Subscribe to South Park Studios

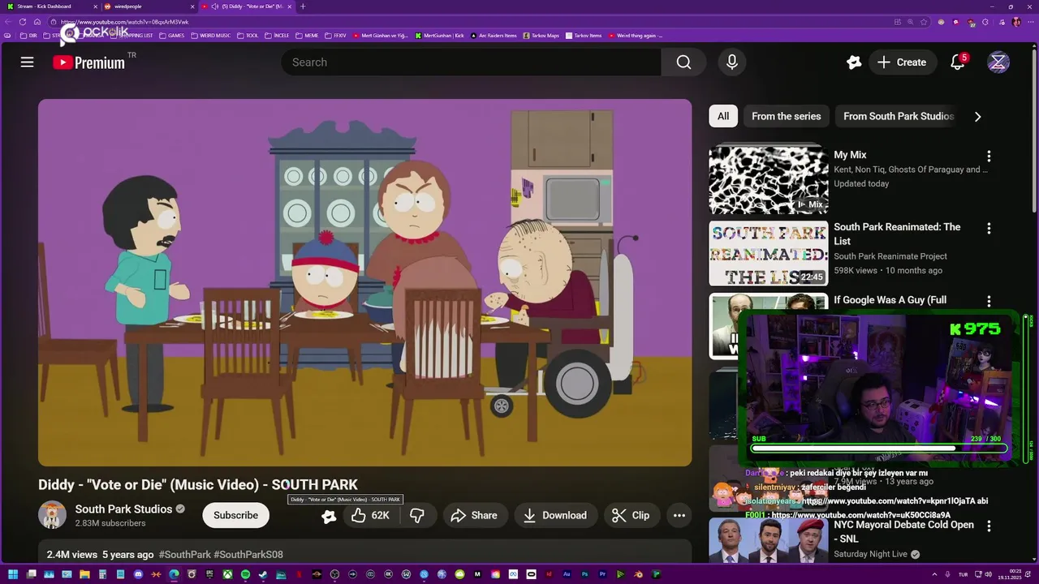[x=235, y=515]
